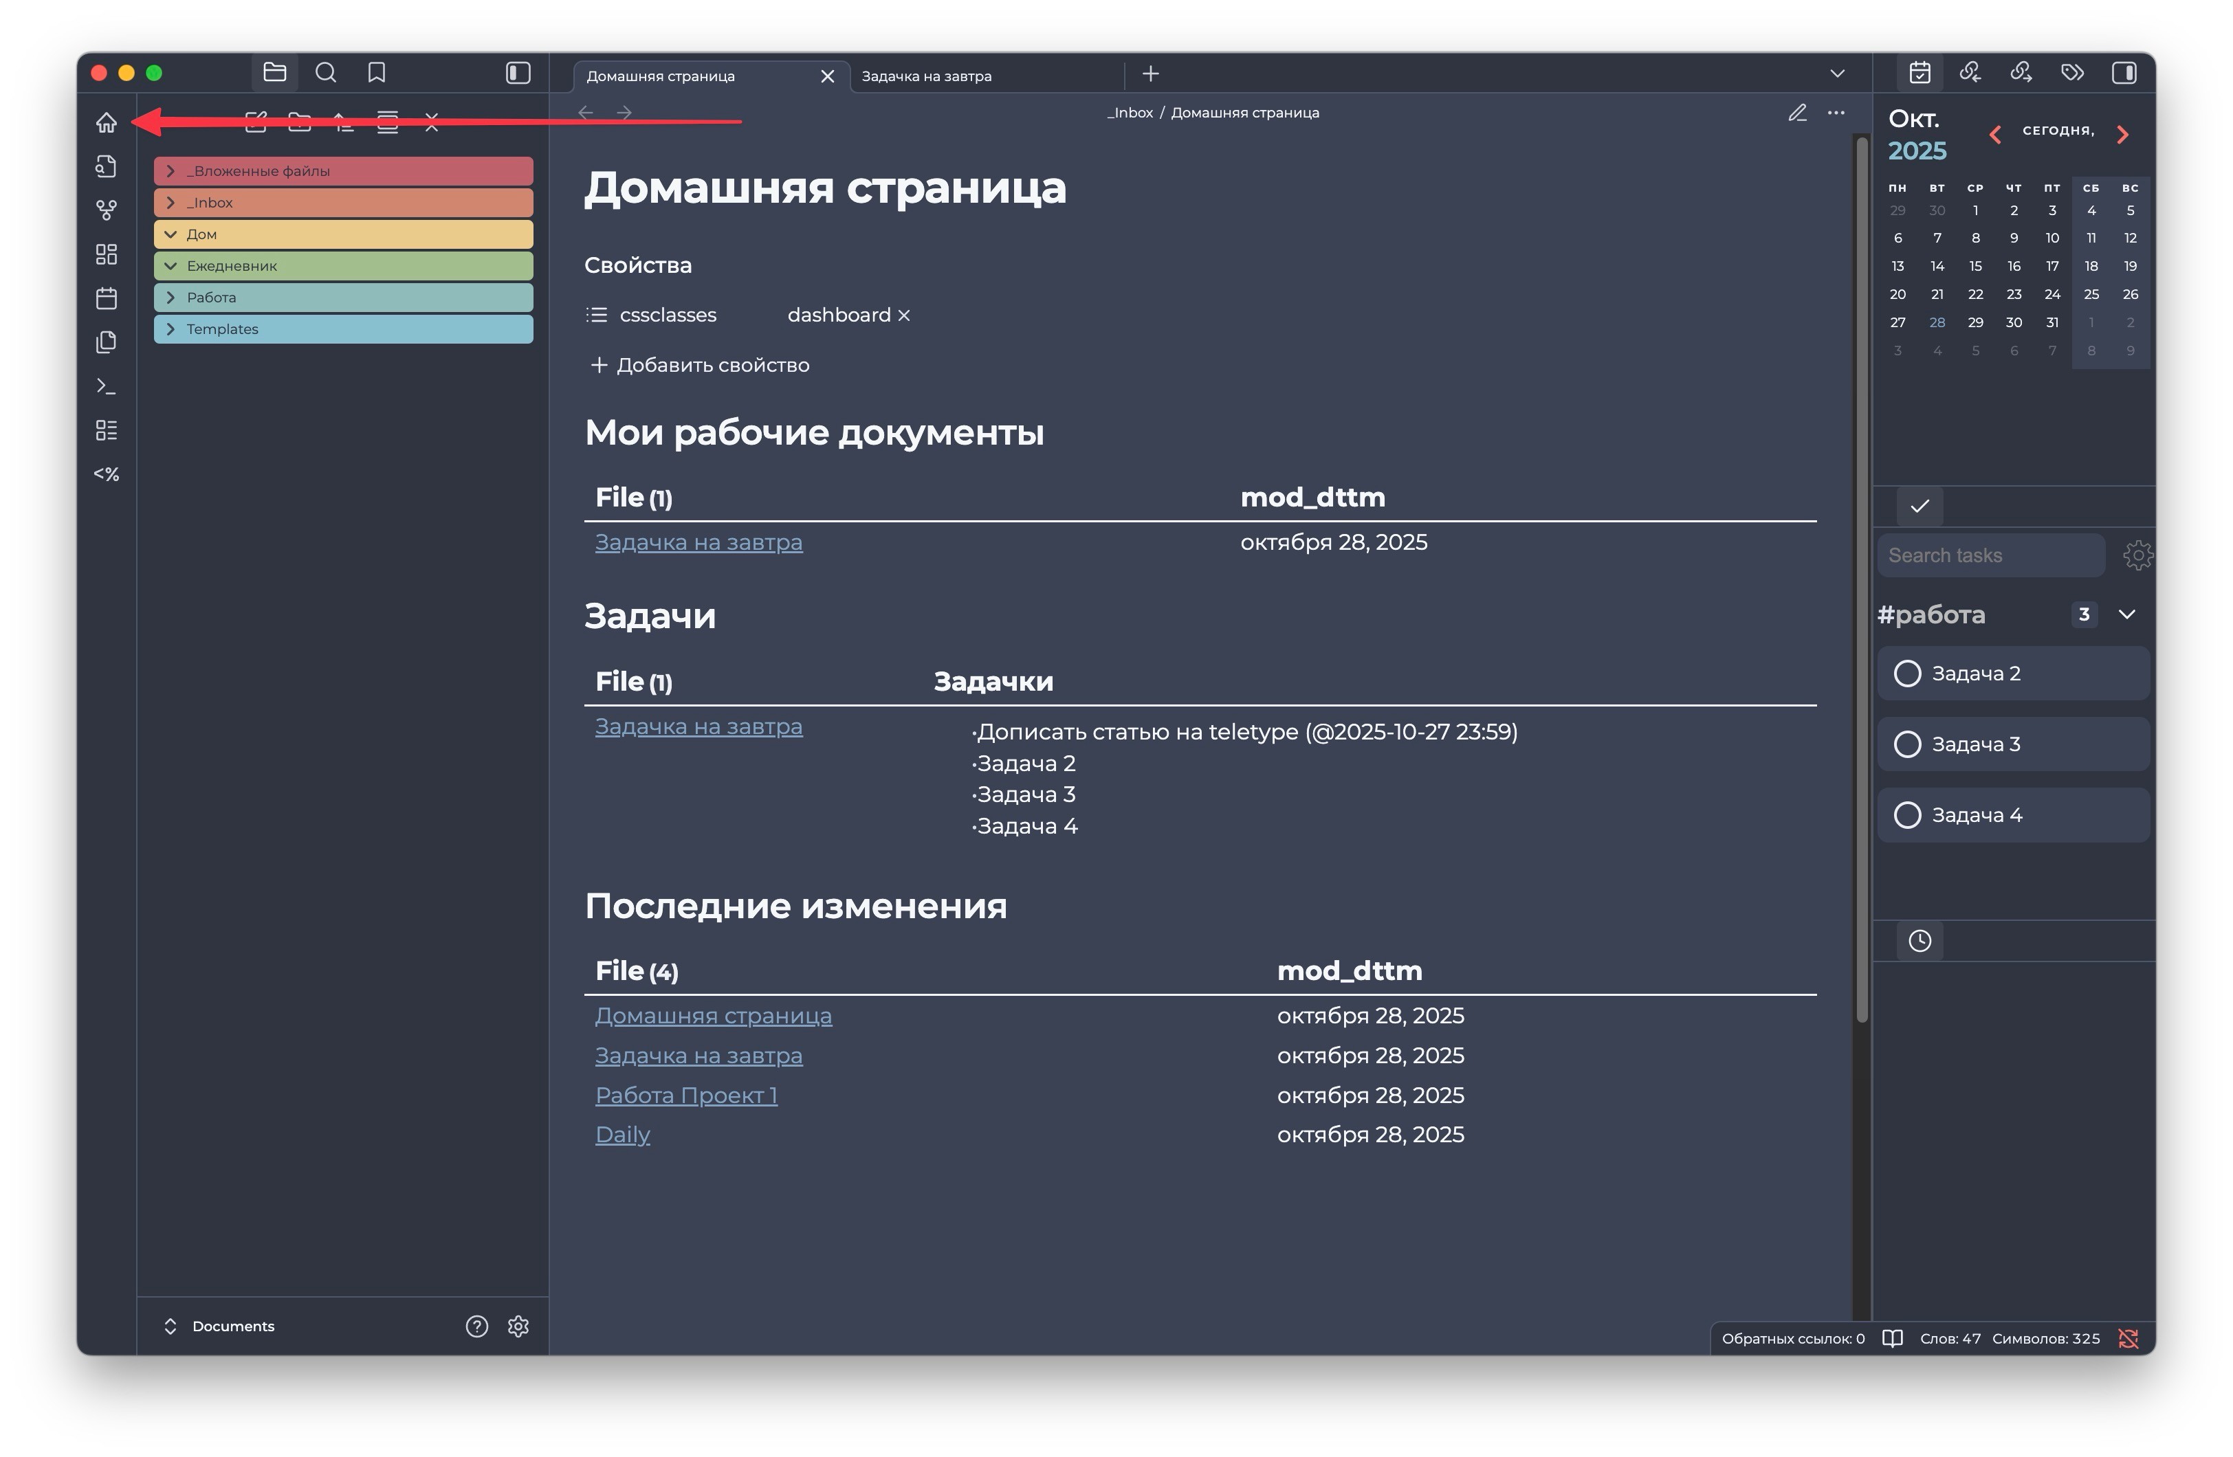Image resolution: width=2233 pixels, height=1457 pixels.
Task: Open the task list settings gear
Action: pos(2137,555)
